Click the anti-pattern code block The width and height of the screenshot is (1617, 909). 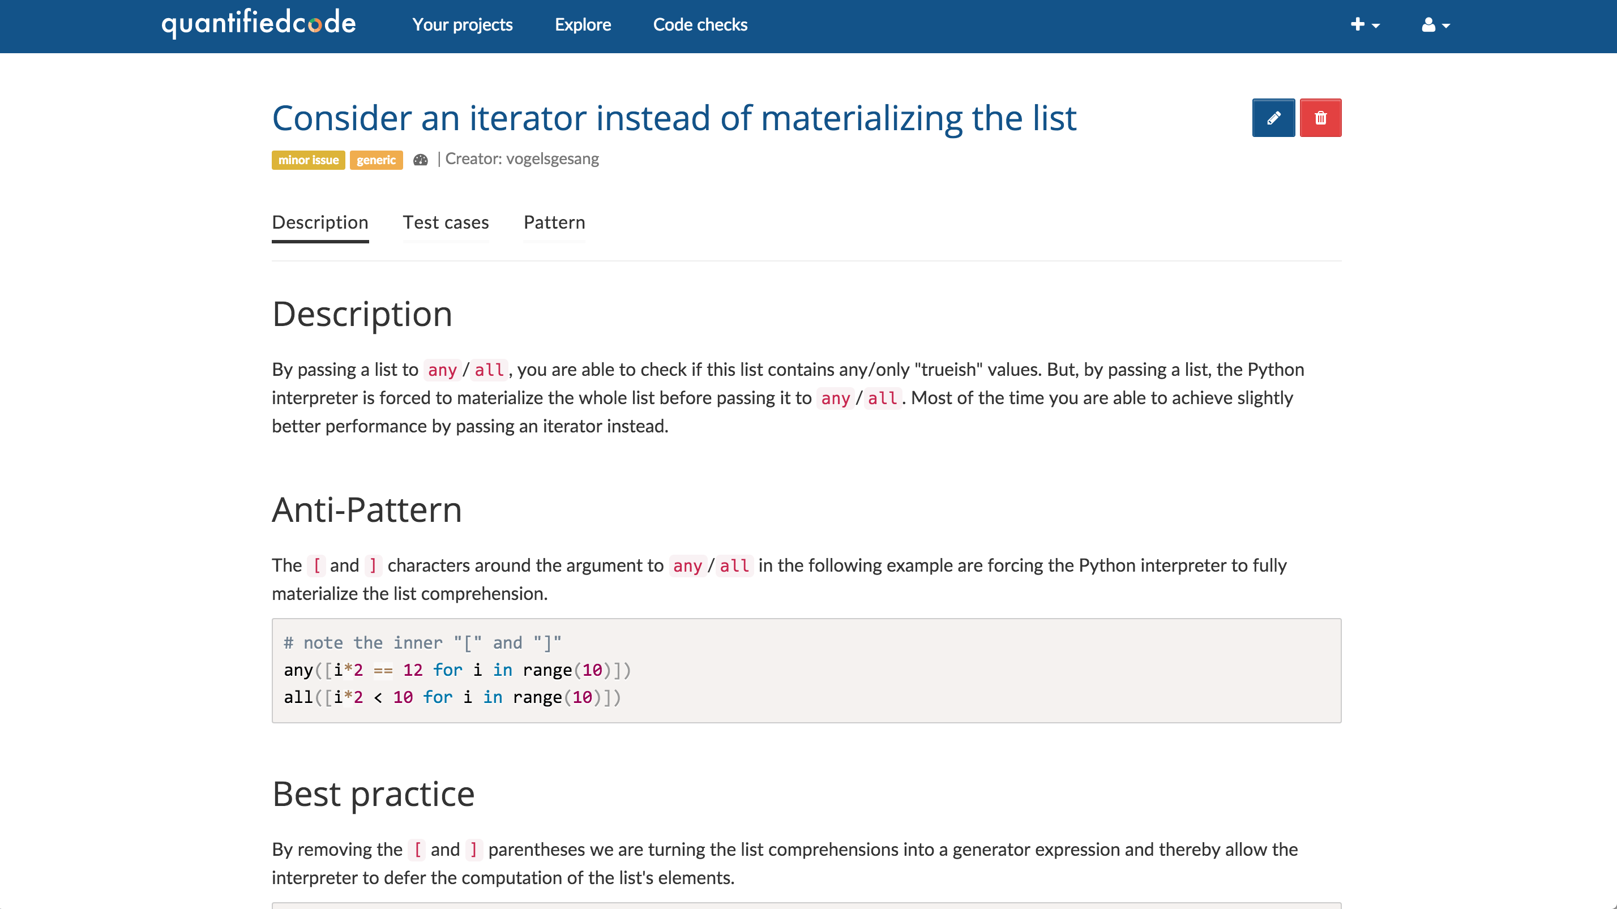(806, 670)
